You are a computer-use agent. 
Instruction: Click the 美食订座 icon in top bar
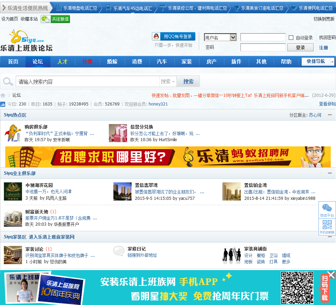pos(237,8)
